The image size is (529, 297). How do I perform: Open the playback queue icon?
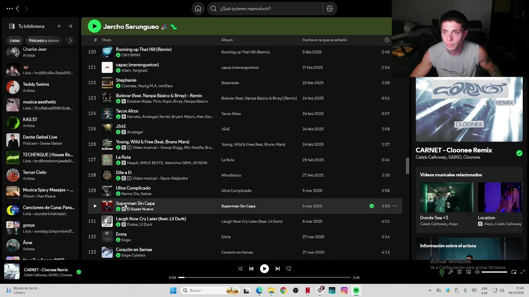pos(460,272)
